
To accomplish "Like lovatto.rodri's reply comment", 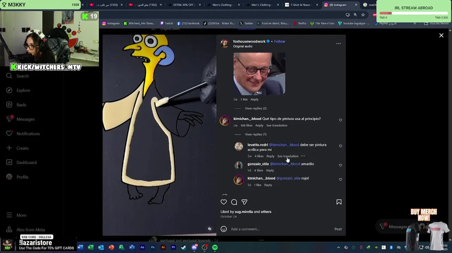I will 340,146.
